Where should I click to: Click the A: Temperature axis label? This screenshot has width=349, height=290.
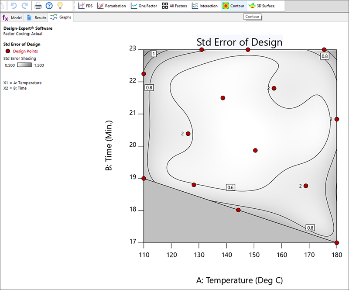click(240, 280)
